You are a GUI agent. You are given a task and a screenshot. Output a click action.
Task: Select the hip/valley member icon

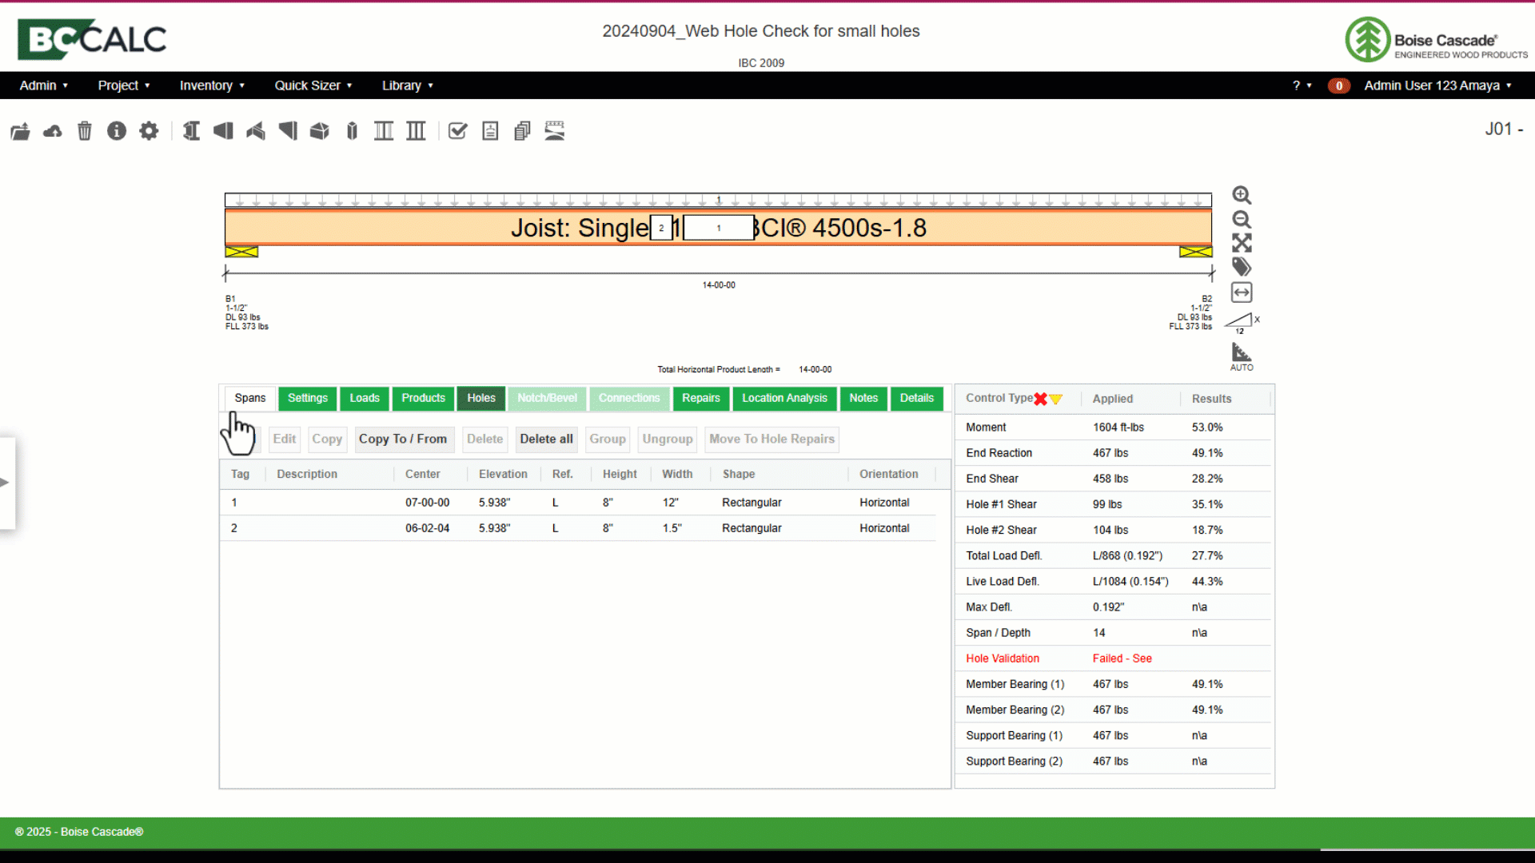pos(256,131)
